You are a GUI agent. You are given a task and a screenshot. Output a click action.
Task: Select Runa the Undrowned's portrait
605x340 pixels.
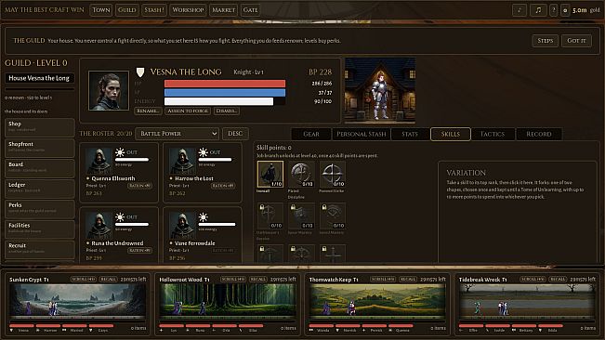click(99, 226)
